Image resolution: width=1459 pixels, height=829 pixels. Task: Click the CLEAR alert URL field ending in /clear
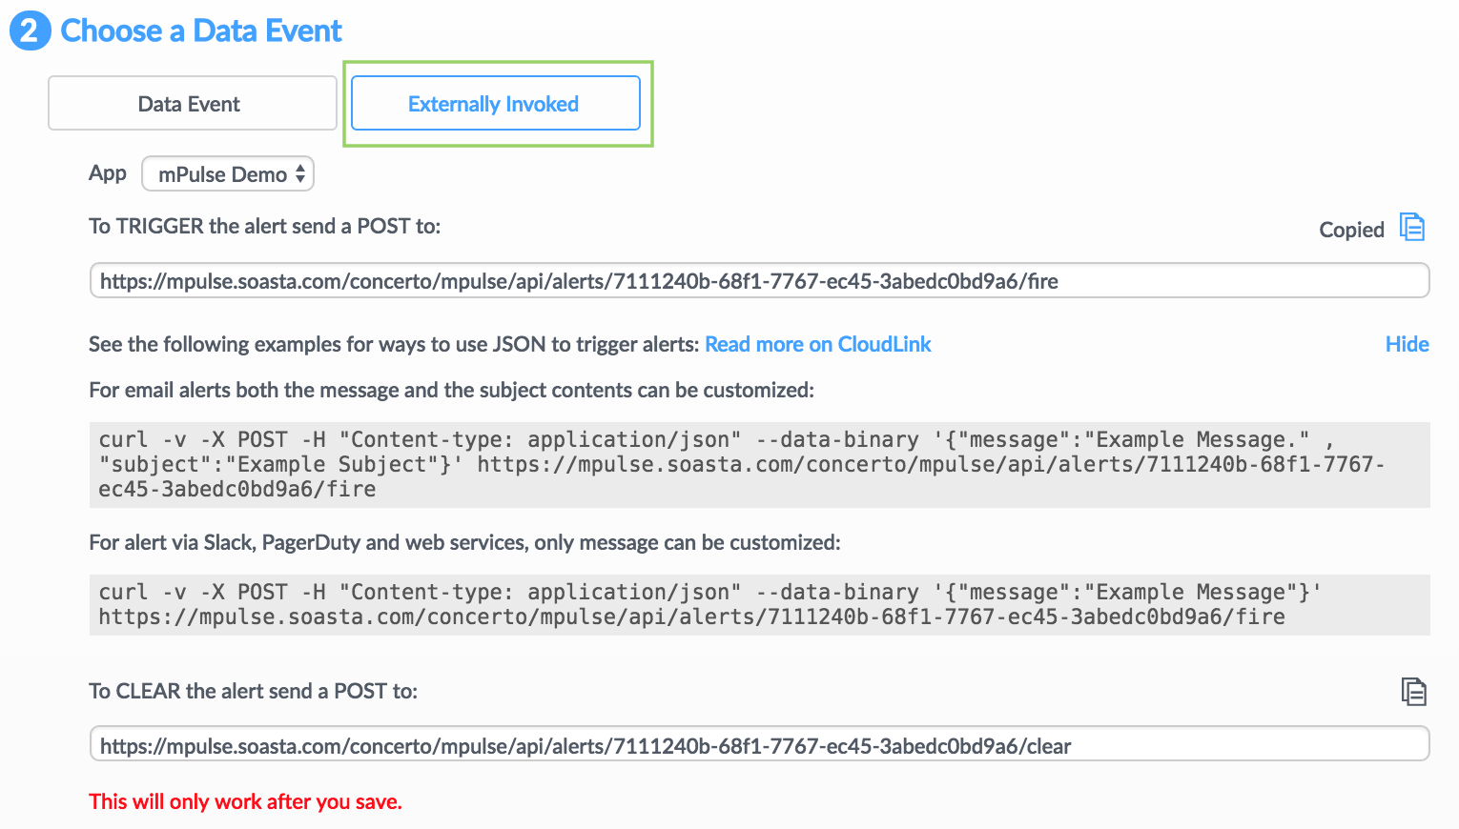tap(760, 744)
